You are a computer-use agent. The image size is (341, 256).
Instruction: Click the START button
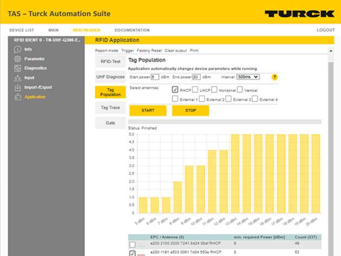pyautogui.click(x=148, y=110)
